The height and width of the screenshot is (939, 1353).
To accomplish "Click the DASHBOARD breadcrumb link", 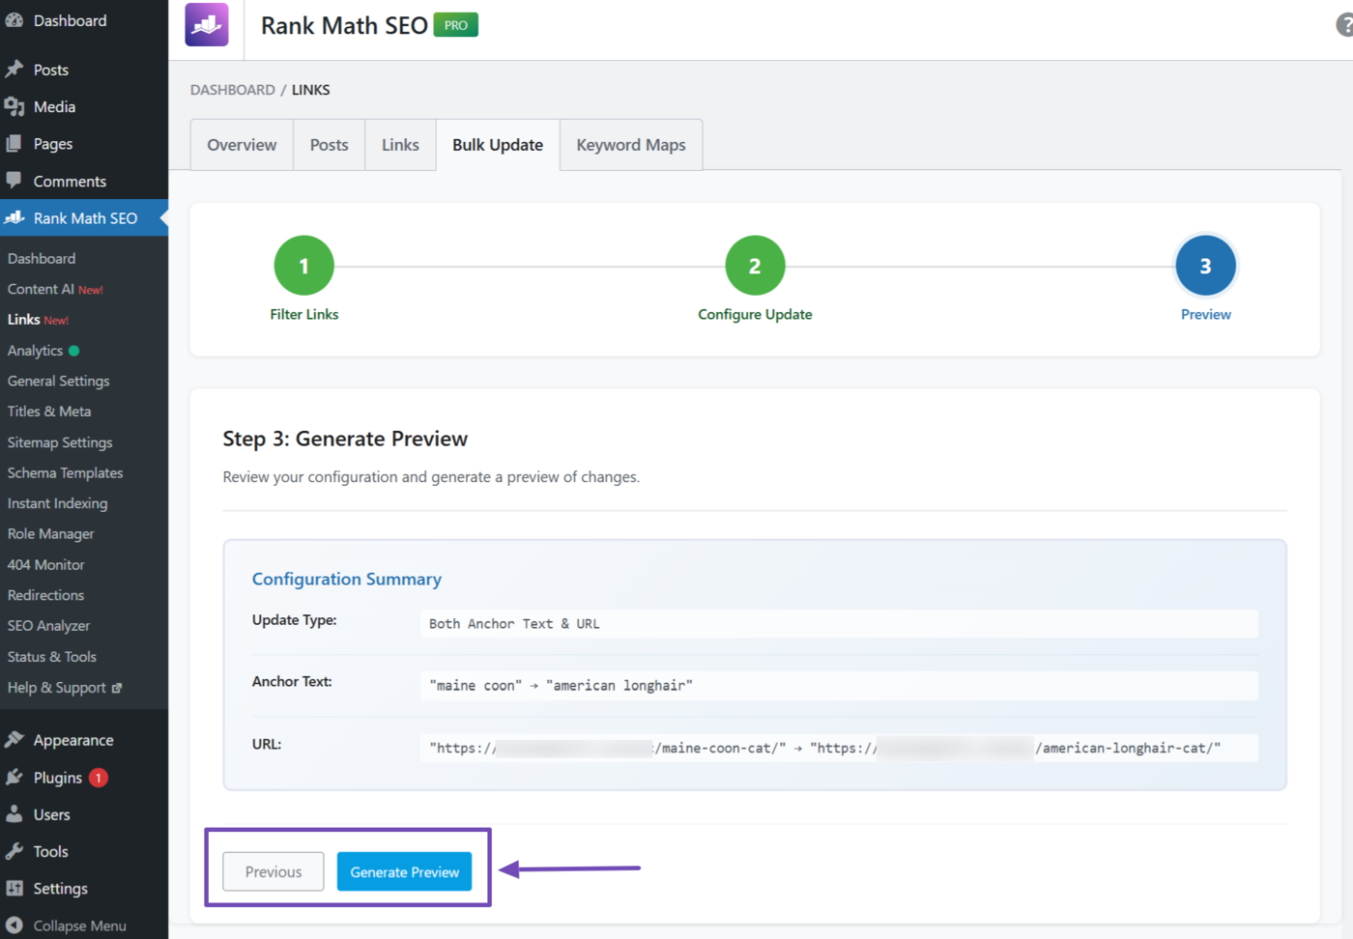I will point(232,90).
